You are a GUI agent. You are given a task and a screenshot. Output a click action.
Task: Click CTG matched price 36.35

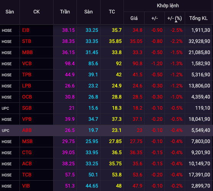[x=136, y=152]
